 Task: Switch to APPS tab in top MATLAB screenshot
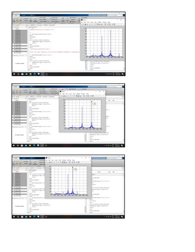32,15
